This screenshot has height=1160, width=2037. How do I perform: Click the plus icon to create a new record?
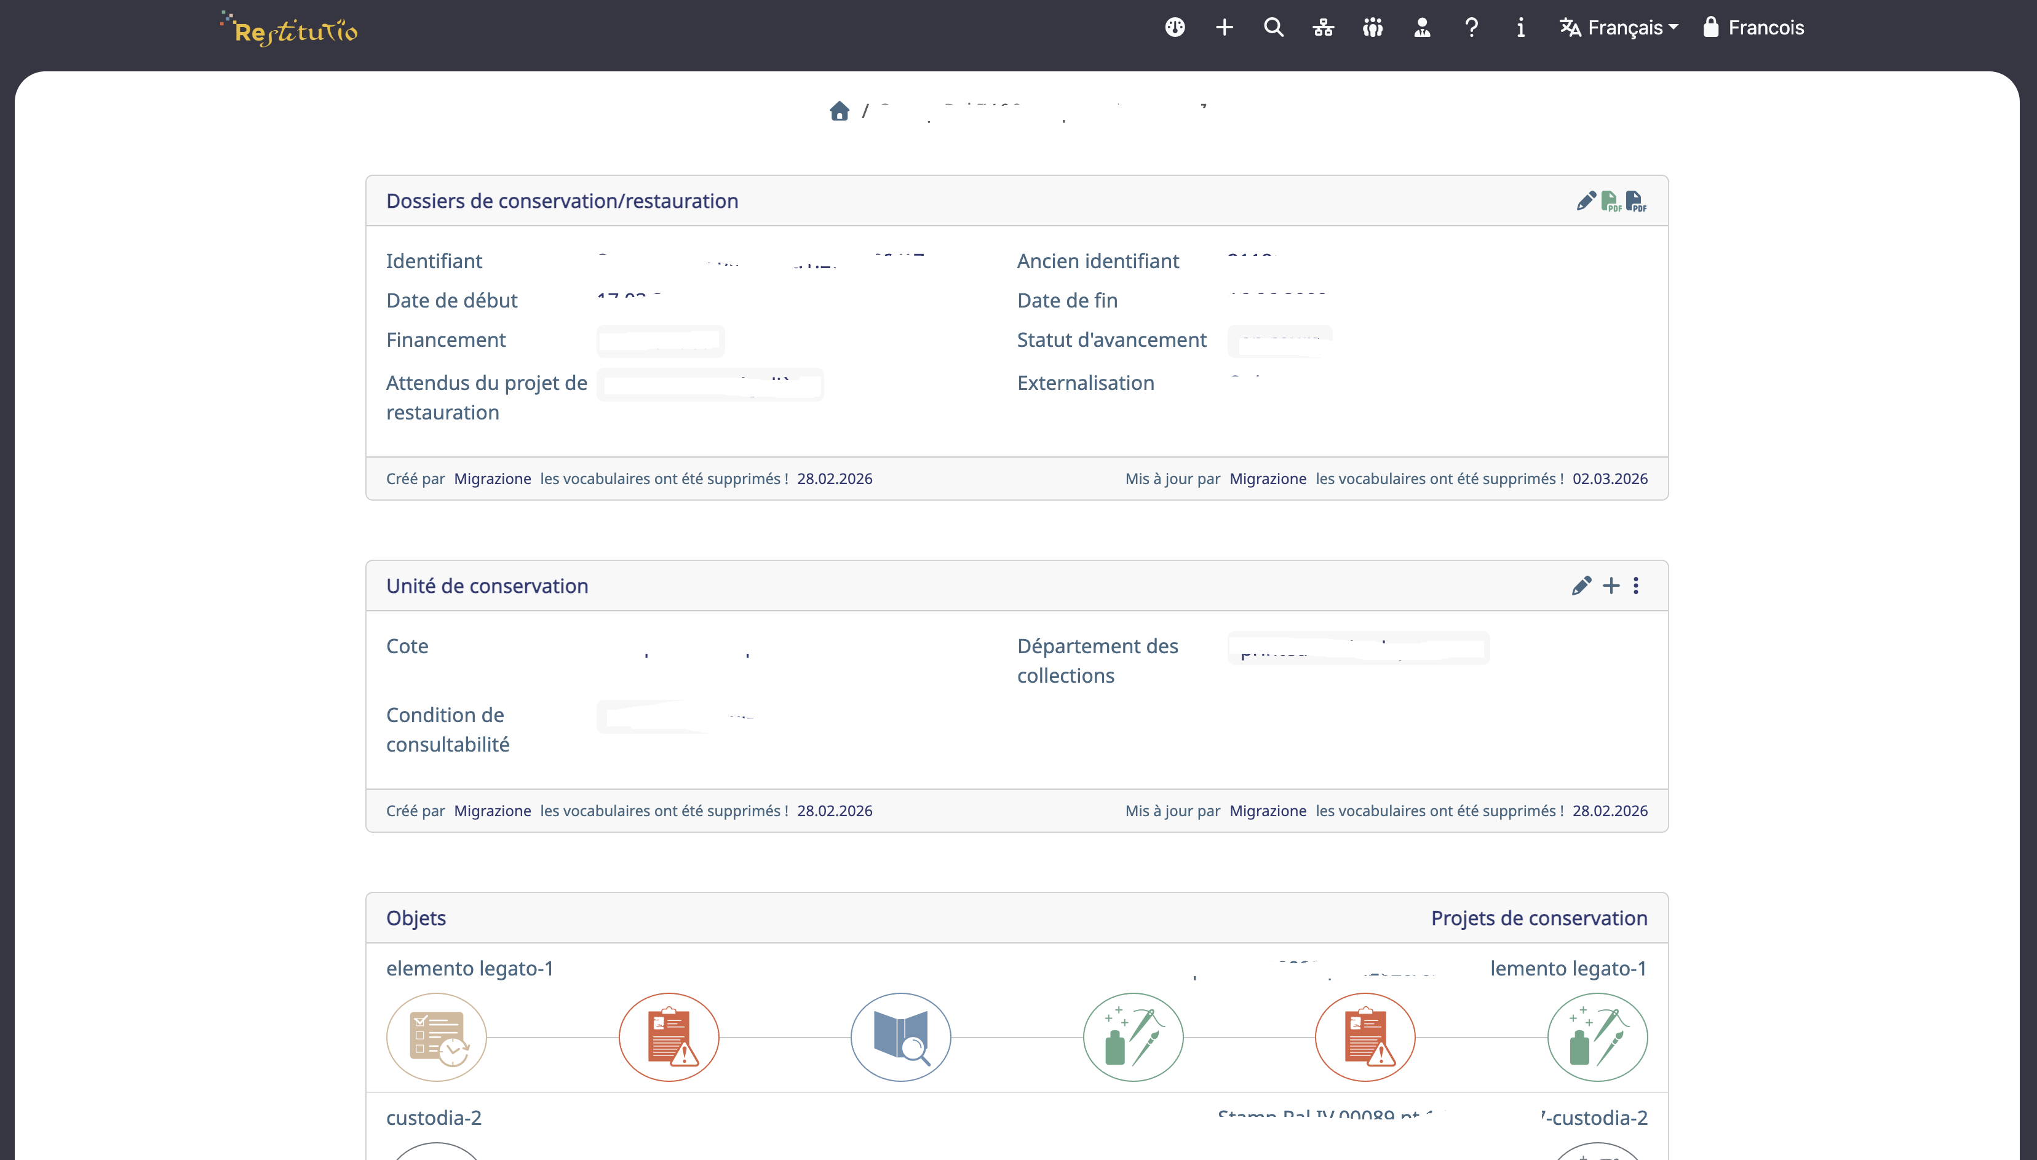pyautogui.click(x=1224, y=28)
